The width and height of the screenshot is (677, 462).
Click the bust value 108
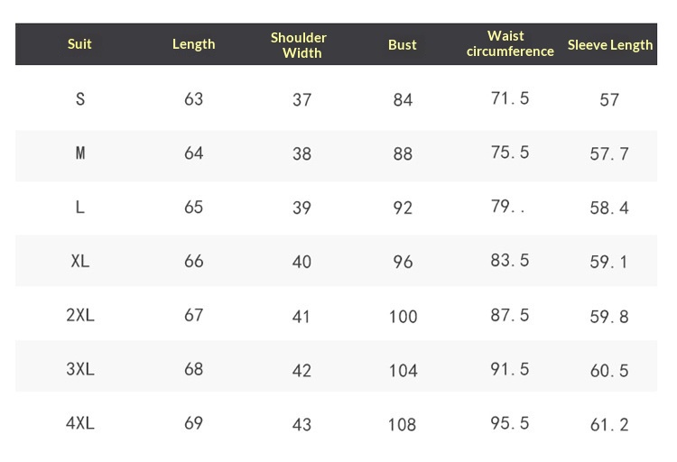tap(403, 424)
